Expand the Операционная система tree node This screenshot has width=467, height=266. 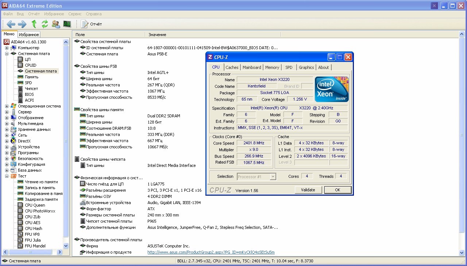7,106
